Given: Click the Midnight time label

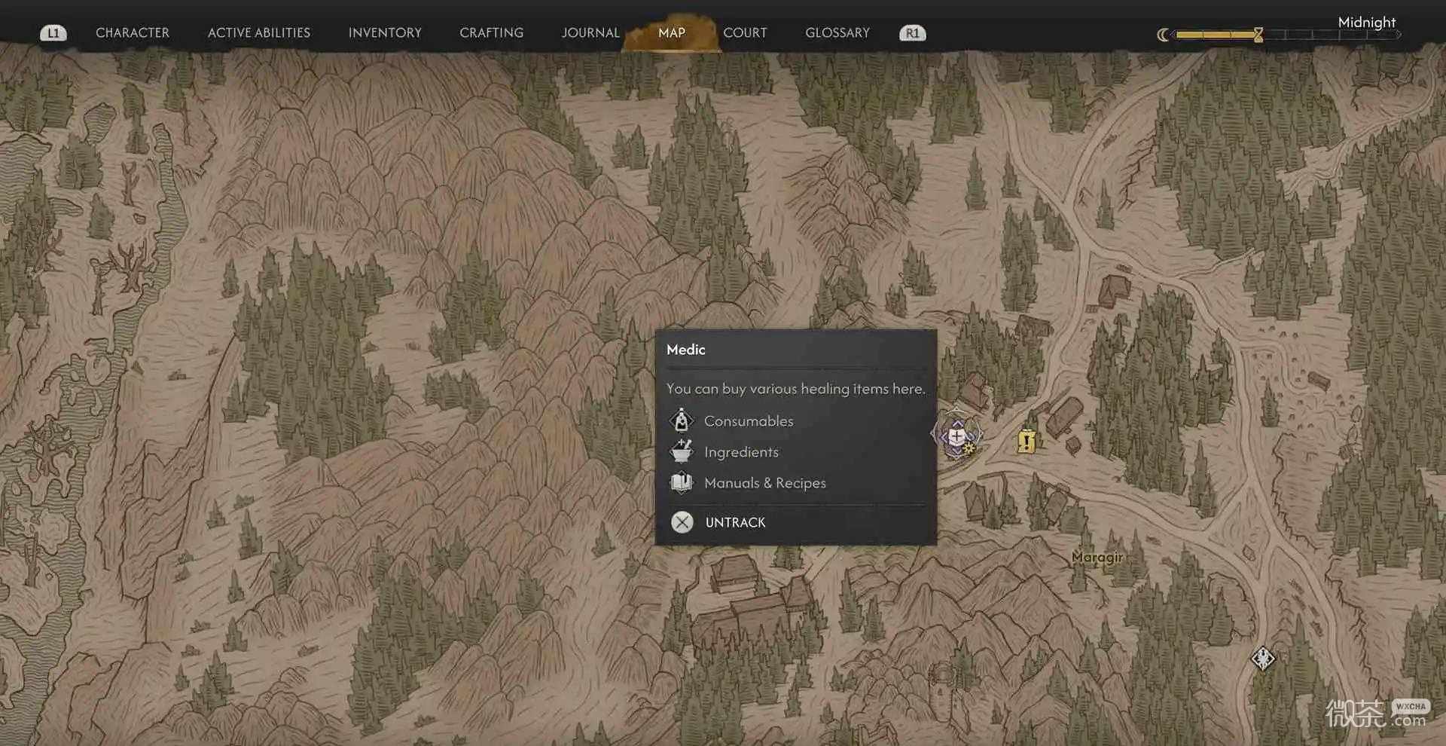Looking at the screenshot, I should coord(1366,22).
